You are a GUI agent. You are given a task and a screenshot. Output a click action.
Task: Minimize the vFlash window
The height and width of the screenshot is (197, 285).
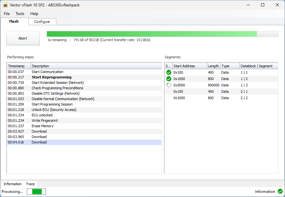pos(248,5)
